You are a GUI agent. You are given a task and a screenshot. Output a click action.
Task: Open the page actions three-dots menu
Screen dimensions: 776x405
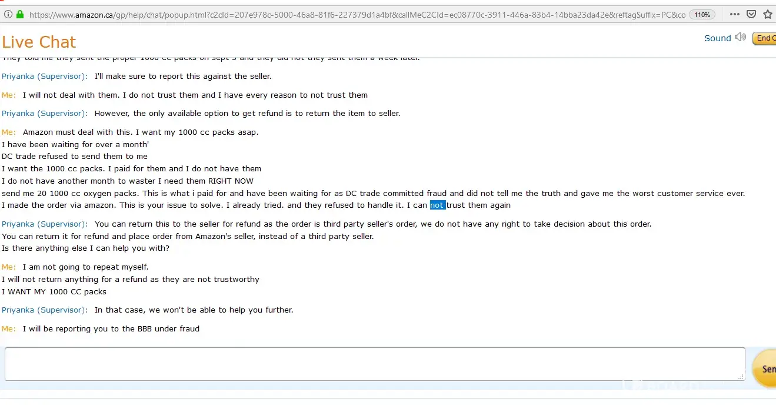point(734,14)
